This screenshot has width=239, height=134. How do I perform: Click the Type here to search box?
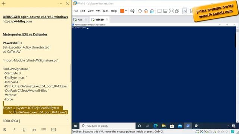coord(108,126)
